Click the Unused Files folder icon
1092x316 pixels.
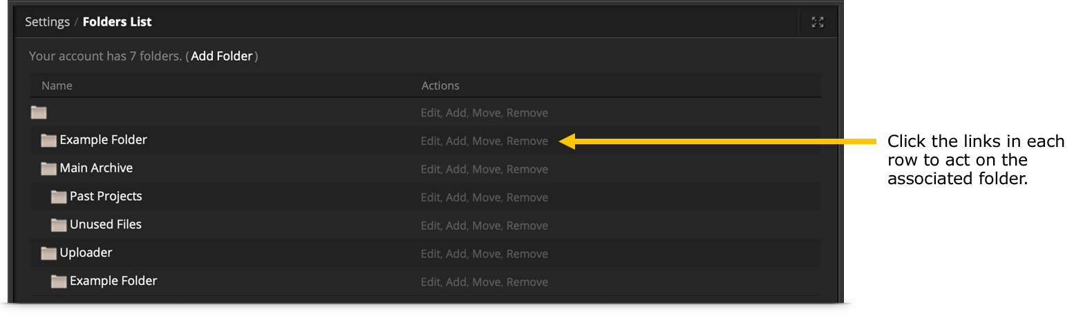[59, 225]
